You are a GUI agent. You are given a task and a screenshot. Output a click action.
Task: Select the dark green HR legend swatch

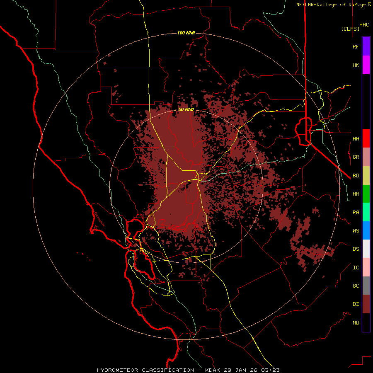click(x=366, y=194)
